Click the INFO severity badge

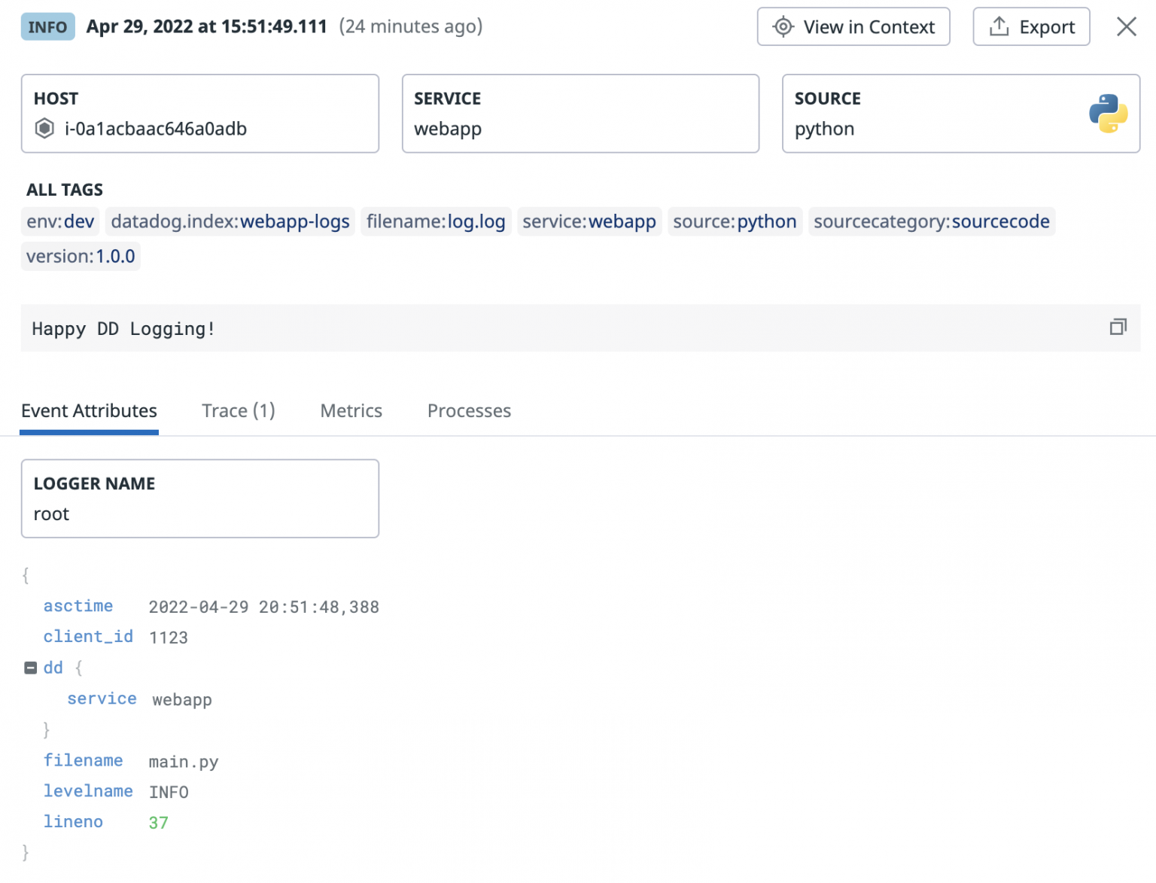click(x=47, y=26)
